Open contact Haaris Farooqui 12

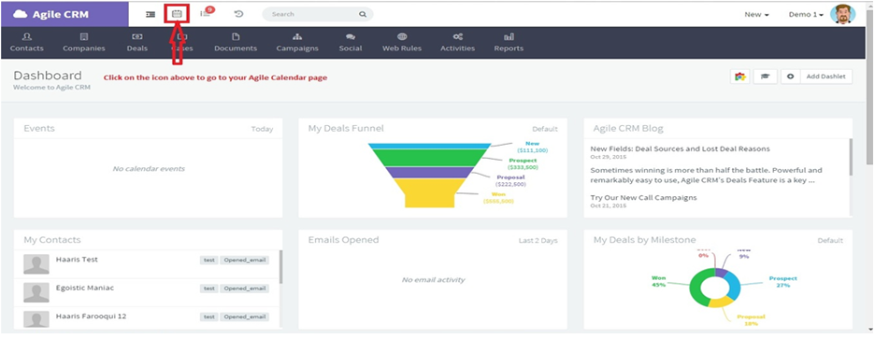(x=91, y=317)
